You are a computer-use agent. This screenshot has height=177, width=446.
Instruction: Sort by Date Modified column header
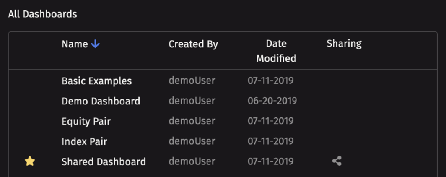(x=276, y=51)
